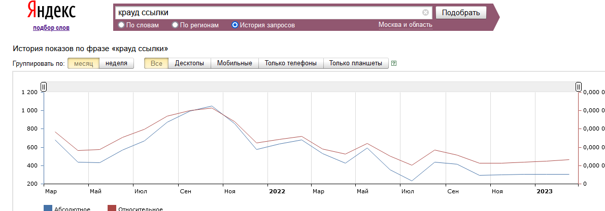Click the Подобрать button

click(x=461, y=13)
